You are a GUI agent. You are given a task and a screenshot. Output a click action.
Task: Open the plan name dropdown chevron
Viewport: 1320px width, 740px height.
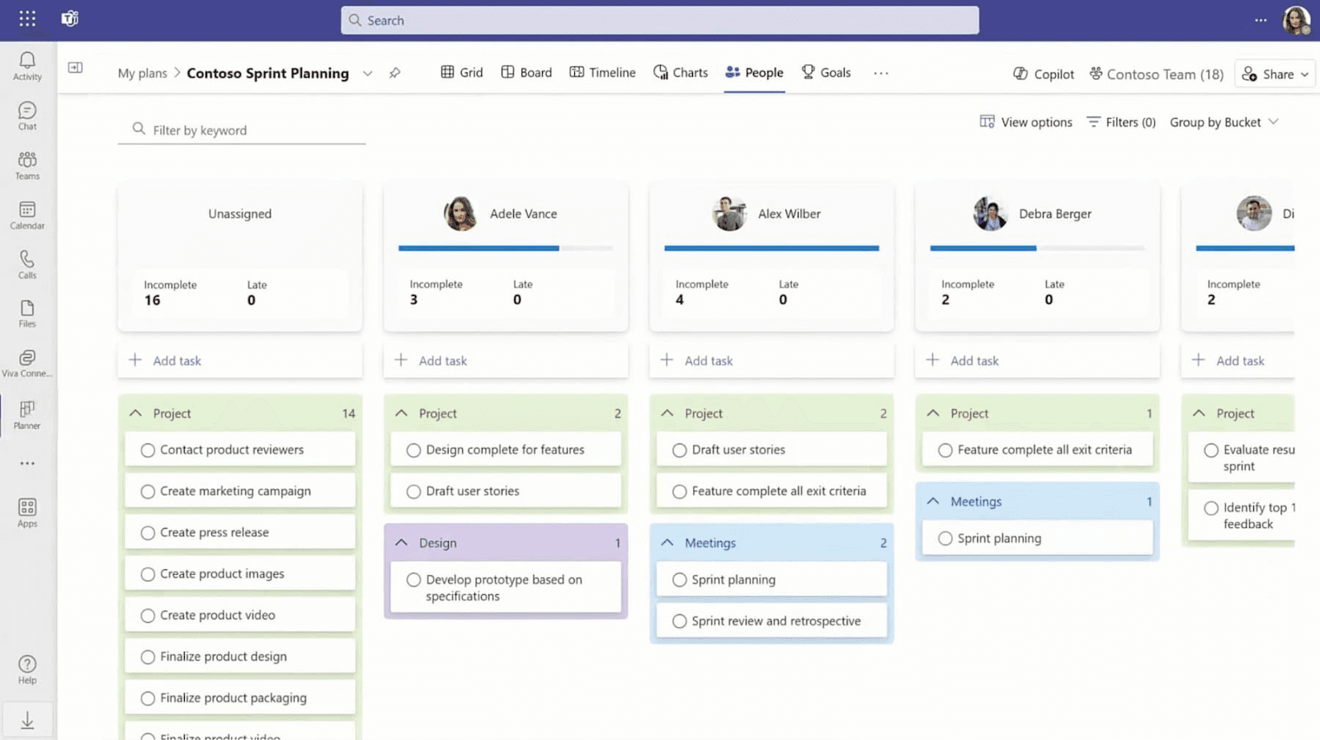pos(368,73)
